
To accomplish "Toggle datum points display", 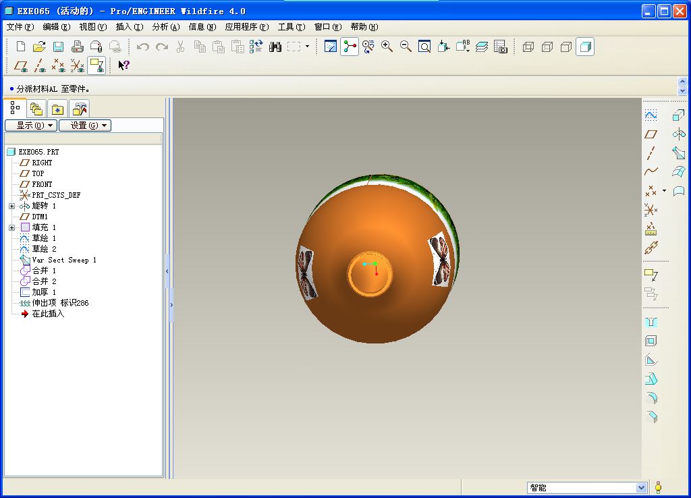I will [x=58, y=65].
